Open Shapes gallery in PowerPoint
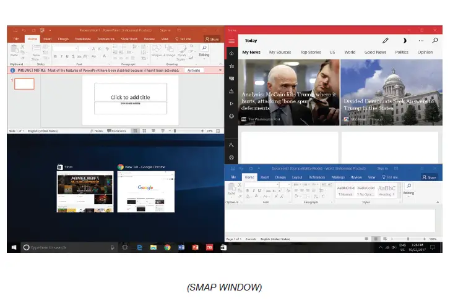This screenshot has width=471, height=306. pos(157,51)
